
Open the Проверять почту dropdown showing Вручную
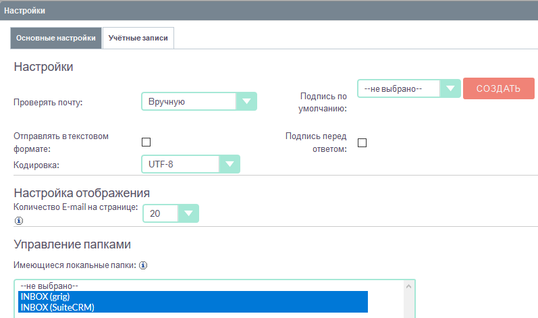point(199,101)
